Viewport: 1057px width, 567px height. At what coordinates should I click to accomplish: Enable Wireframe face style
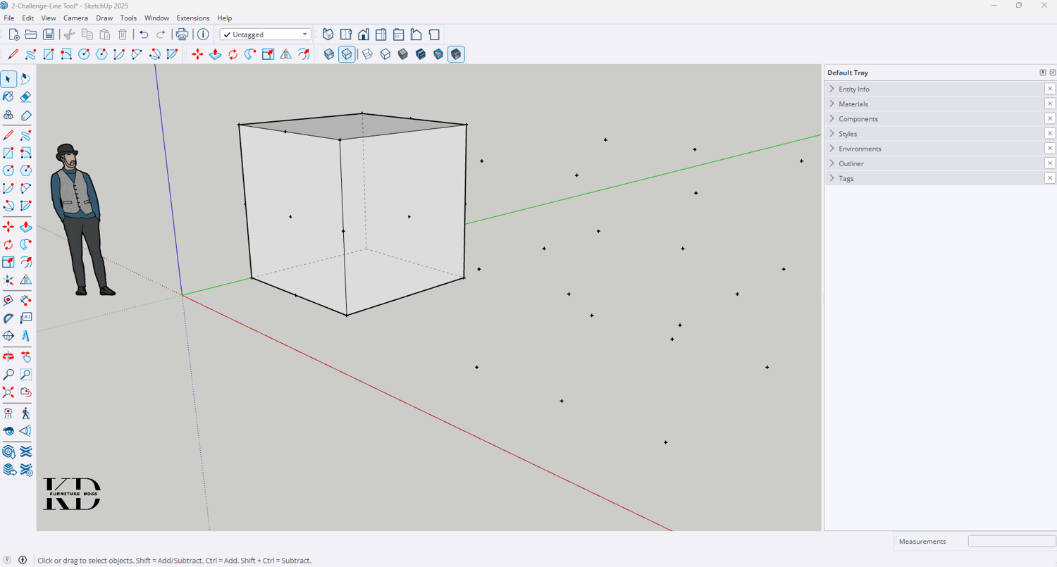point(367,54)
